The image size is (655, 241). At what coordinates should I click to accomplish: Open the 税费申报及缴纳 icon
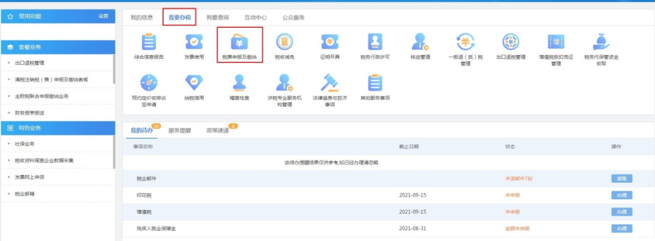tap(240, 42)
